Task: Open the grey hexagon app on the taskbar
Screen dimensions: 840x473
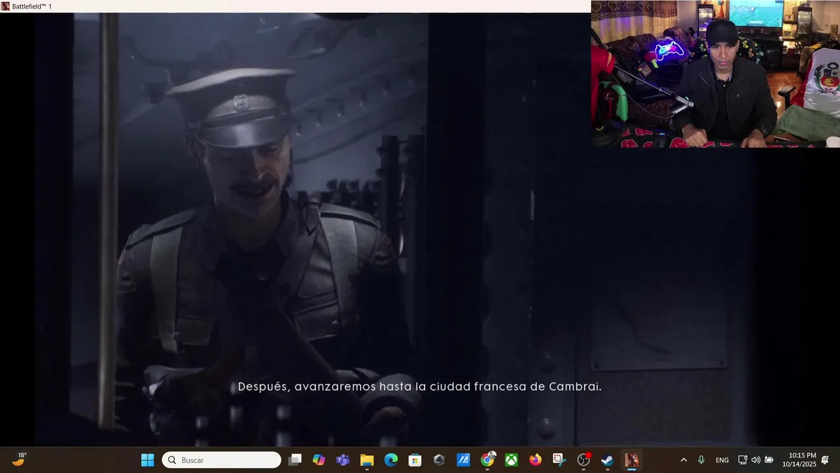Action: pos(439,460)
